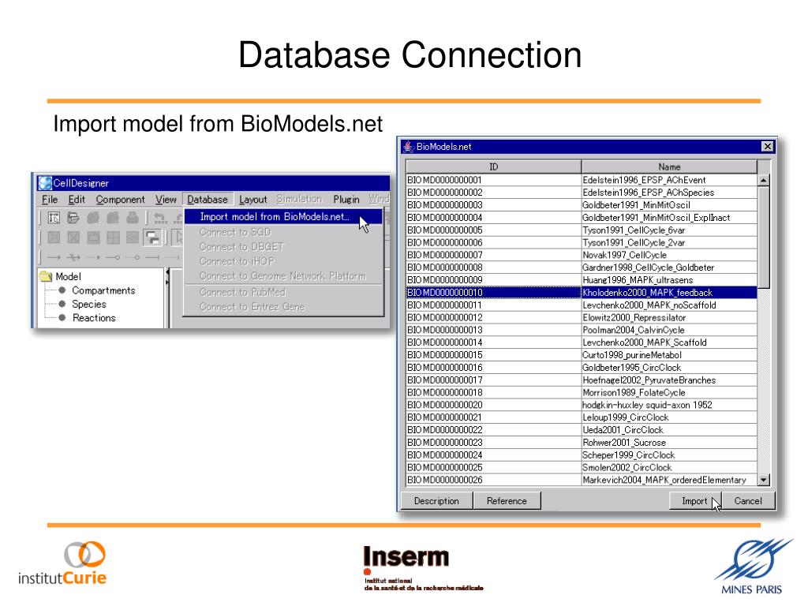
Task: Select row Goldbeter1991_MinMitOscil
Action: 582,204
